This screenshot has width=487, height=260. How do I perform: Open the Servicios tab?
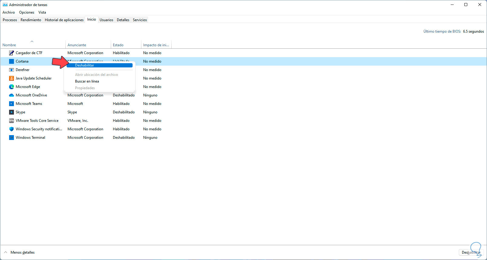140,20
